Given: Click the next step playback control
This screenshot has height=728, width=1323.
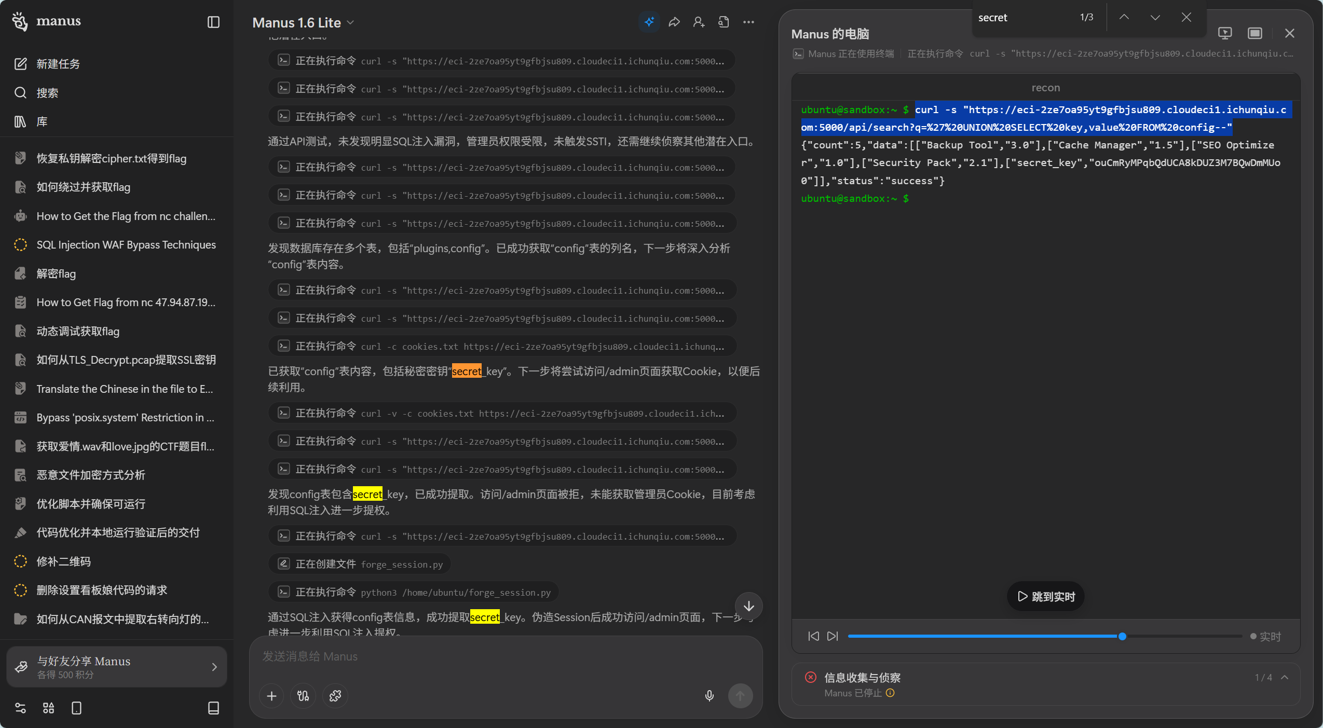Looking at the screenshot, I should click(833, 636).
